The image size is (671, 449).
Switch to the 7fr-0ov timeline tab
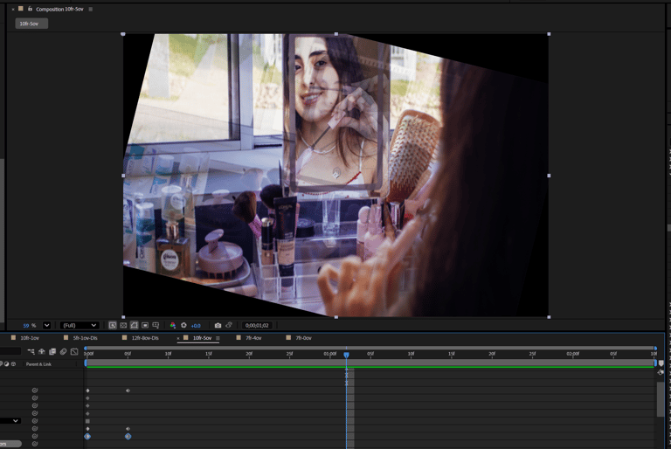click(303, 338)
